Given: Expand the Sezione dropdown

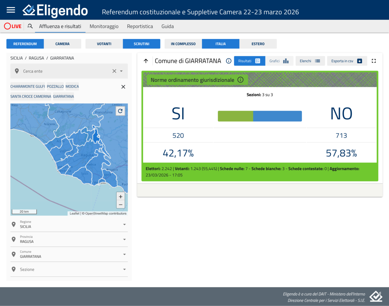Looking at the screenshot, I should [124, 269].
